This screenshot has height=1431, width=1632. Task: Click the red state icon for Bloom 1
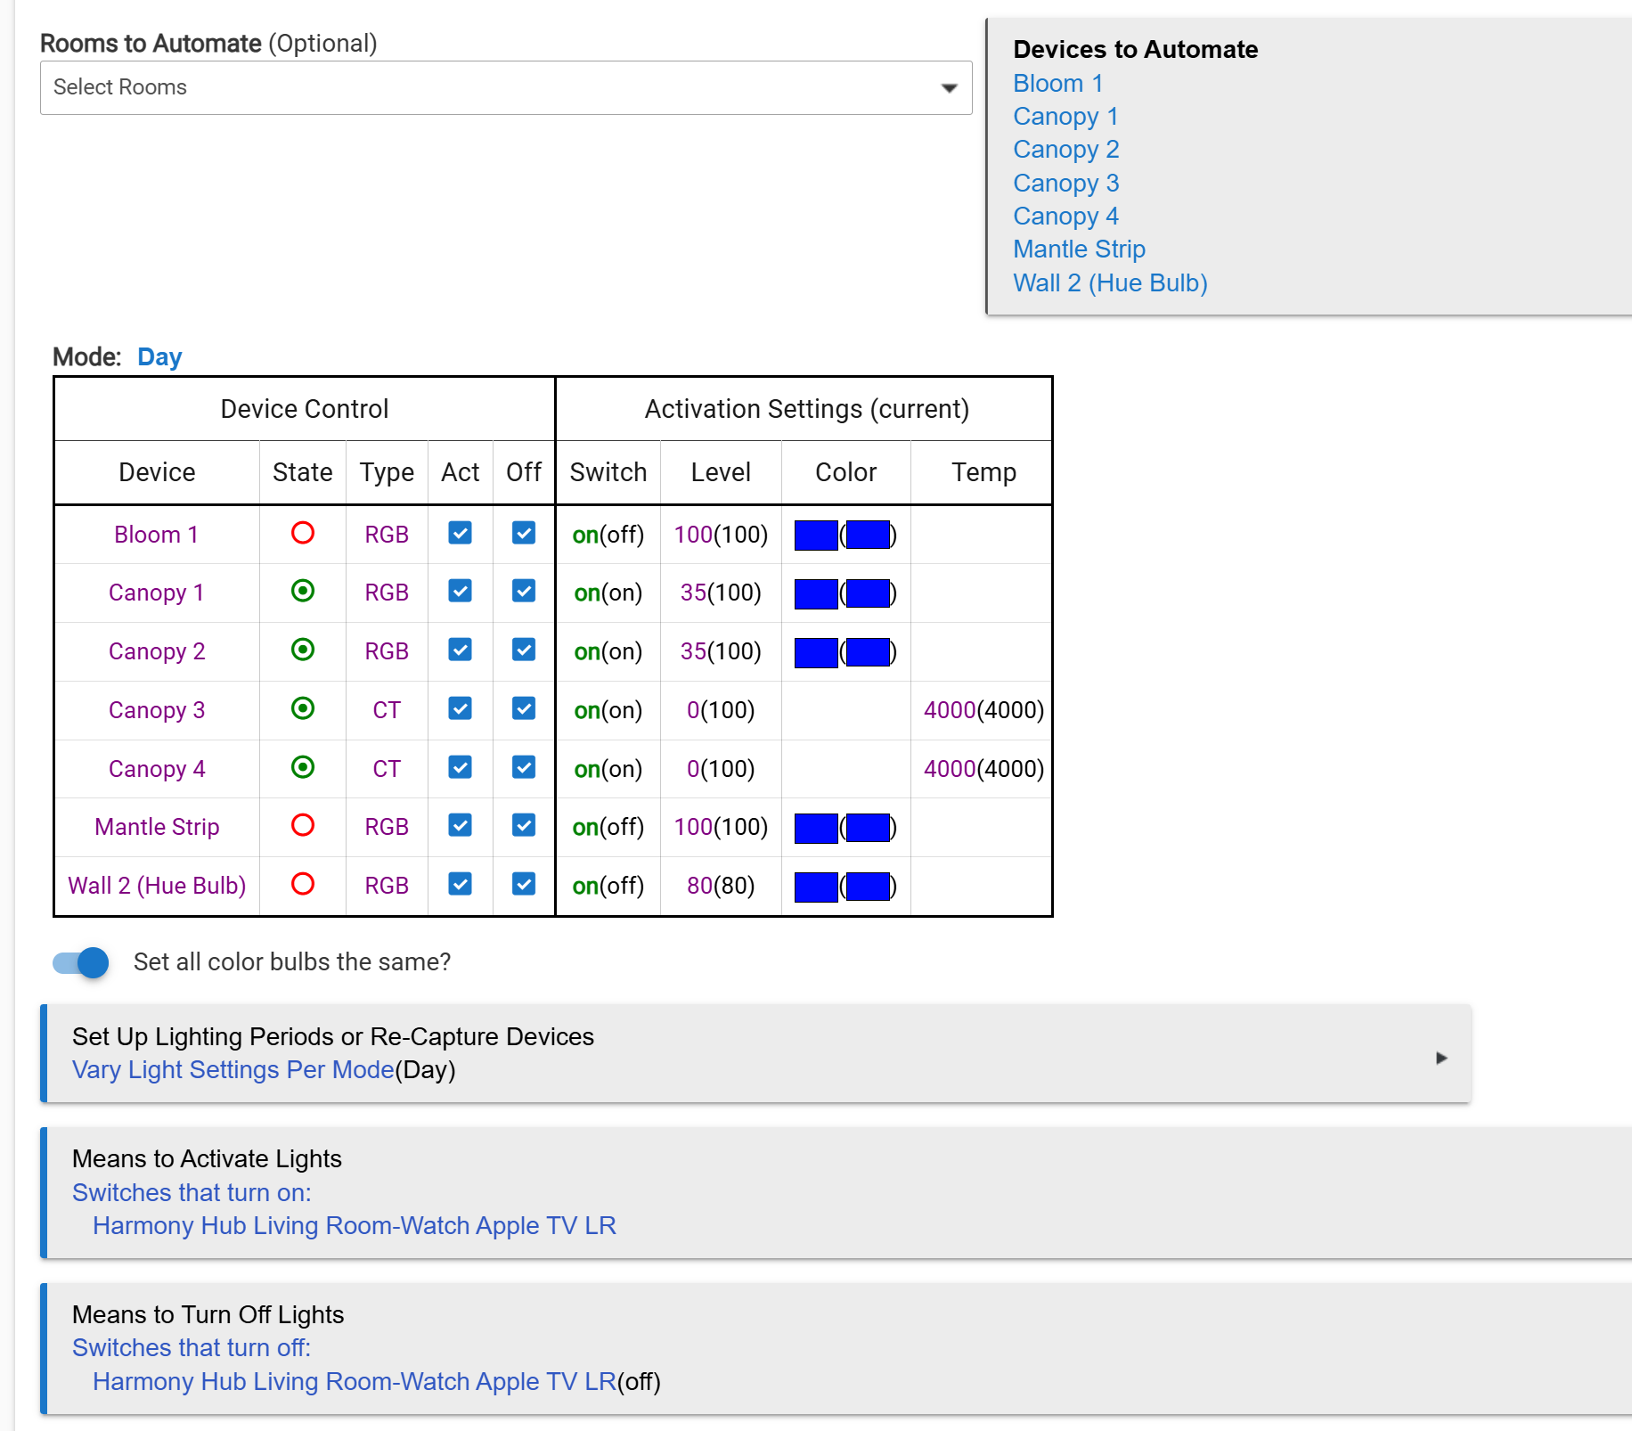tap(303, 534)
